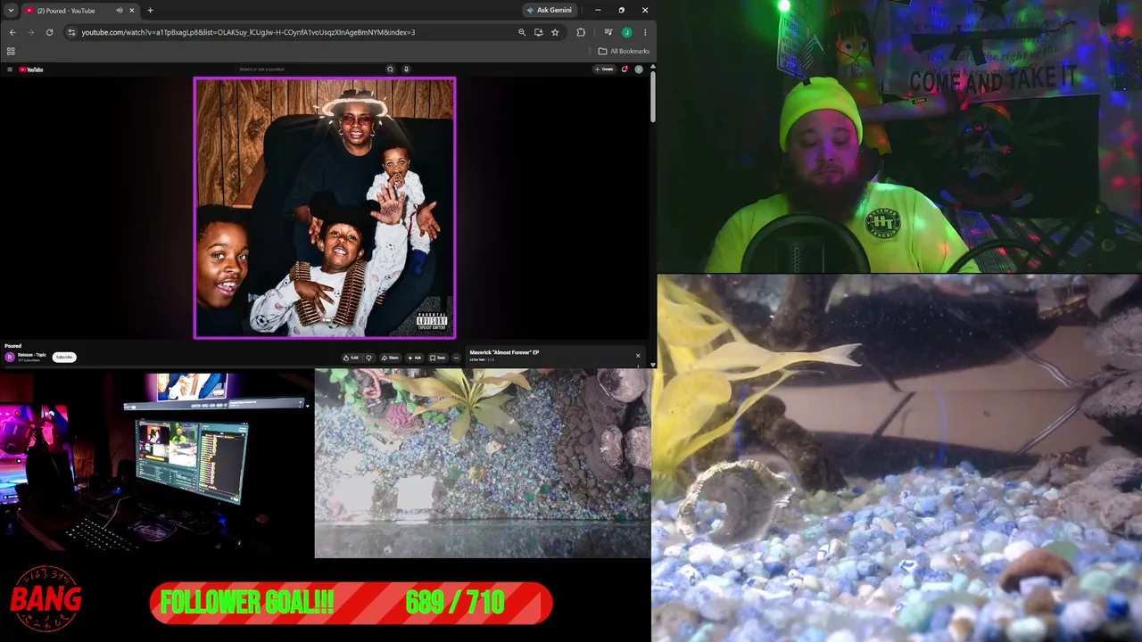Open YouTube notifications bell
The height and width of the screenshot is (642, 1142).
pos(625,69)
